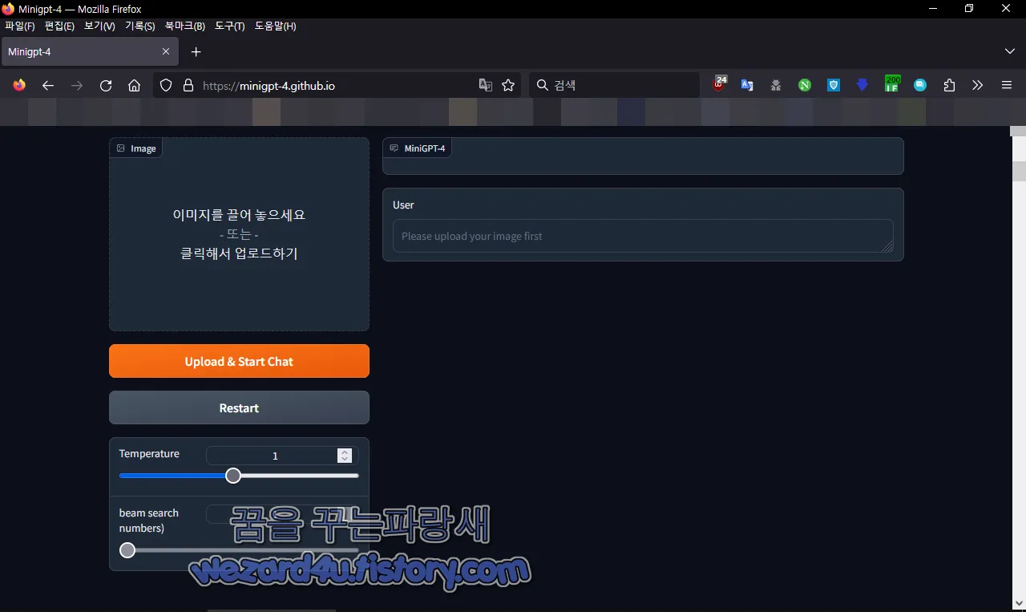The image size is (1026, 612).
Task: Open the 북마크(B) menu
Action: (185, 26)
